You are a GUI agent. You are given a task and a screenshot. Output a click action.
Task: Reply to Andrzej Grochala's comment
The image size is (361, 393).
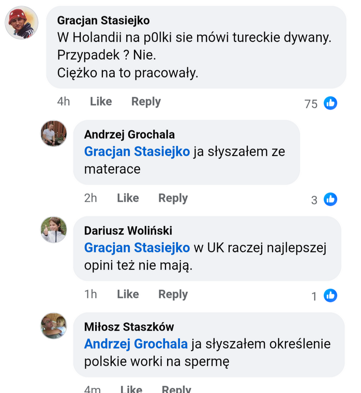(173, 198)
